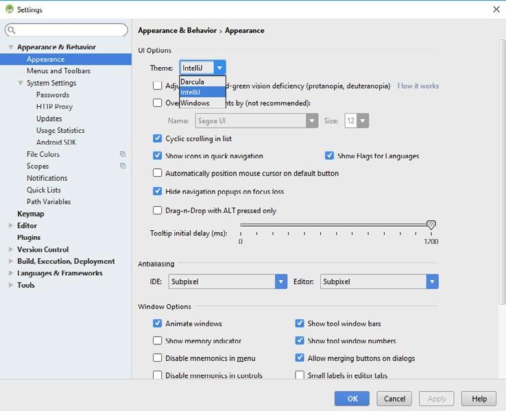Click the Cancel button
The height and width of the screenshot is (411, 506).
[394, 399]
